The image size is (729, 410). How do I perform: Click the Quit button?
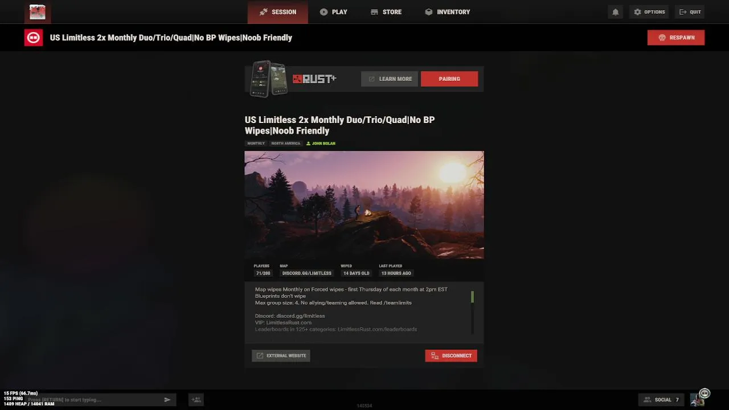(x=690, y=12)
